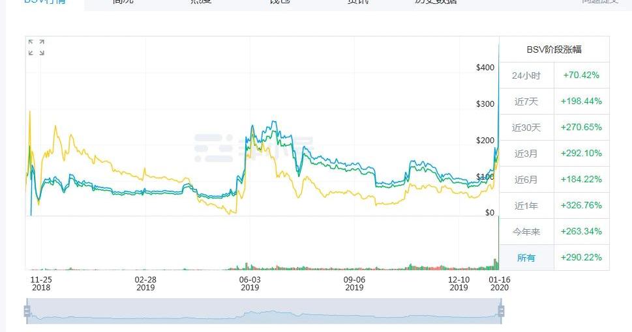The width and height of the screenshot is (632, 332).
Task: Select 今年来 year-to-date range
Action: coord(526,232)
